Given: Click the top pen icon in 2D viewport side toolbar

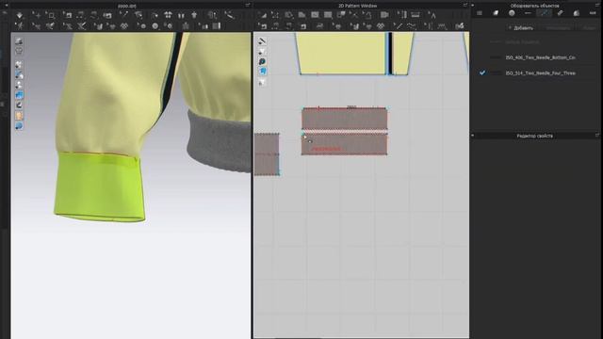Looking at the screenshot, I should click(262, 41).
